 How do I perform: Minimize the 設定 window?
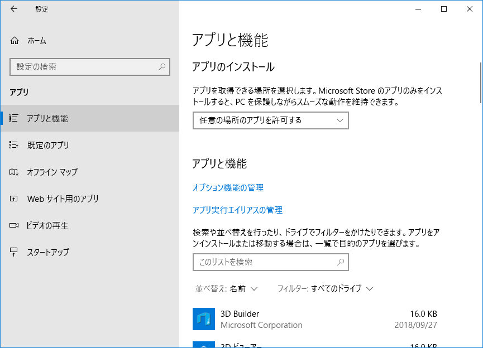click(418, 9)
